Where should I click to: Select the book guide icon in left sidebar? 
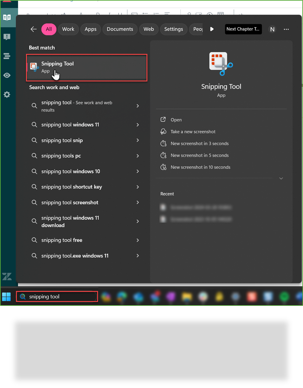pyautogui.click(x=7, y=18)
